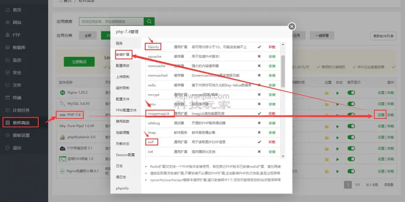
Task: Click 设置 for the PHP-7.4 row
Action: coord(381,115)
